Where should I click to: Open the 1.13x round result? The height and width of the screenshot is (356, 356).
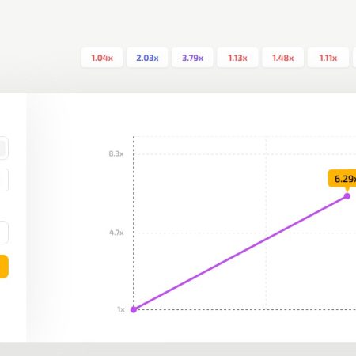point(237,58)
